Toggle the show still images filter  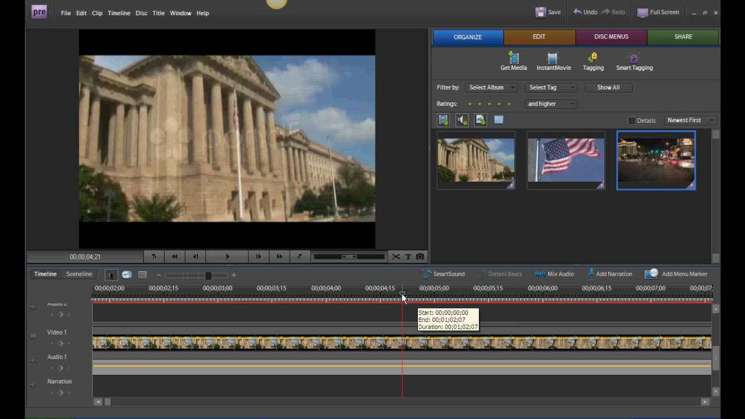tap(480, 120)
